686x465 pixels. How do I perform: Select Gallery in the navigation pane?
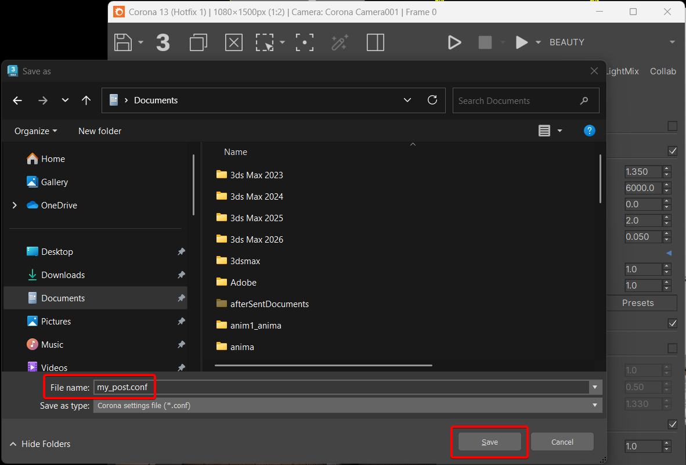point(47,182)
